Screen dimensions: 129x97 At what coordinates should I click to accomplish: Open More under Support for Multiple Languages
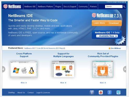coord(63,83)
